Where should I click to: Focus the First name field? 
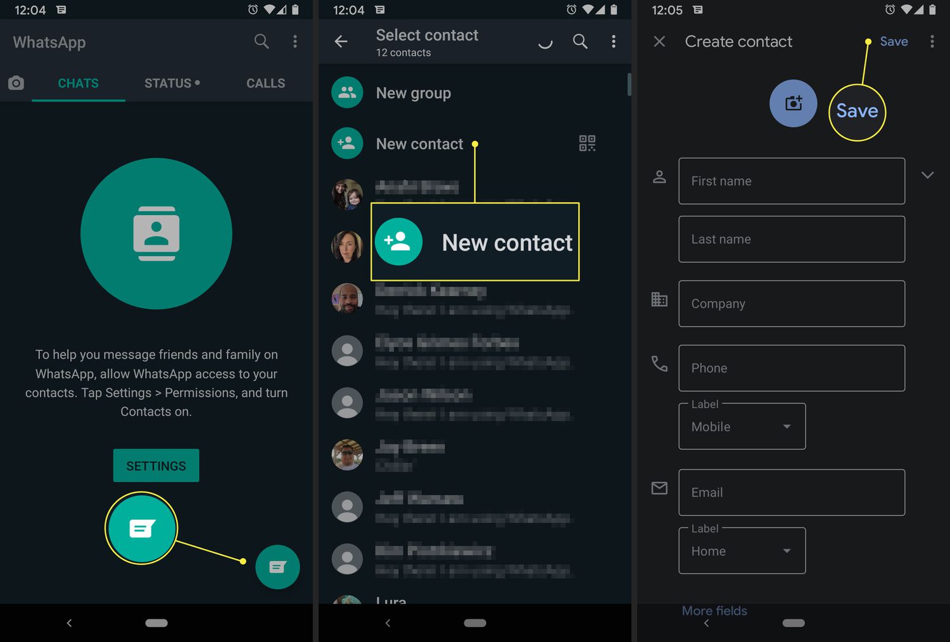point(792,181)
